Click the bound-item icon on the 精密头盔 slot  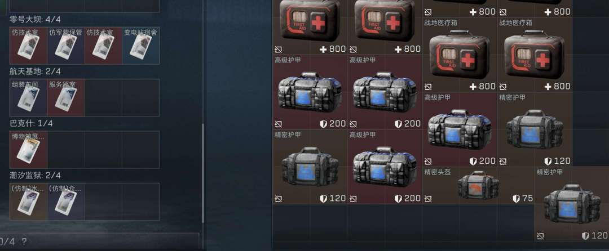click(428, 199)
